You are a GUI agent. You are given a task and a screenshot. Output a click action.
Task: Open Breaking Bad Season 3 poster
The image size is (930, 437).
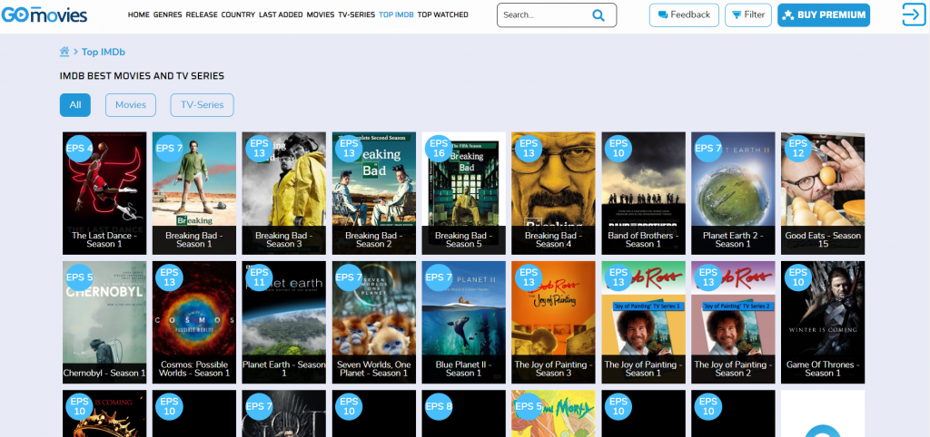coord(284,193)
